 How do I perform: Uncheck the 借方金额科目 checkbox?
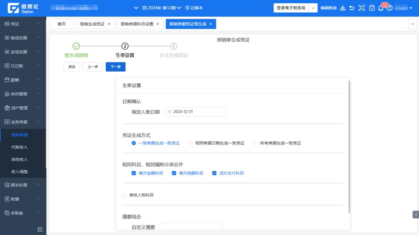point(134,173)
